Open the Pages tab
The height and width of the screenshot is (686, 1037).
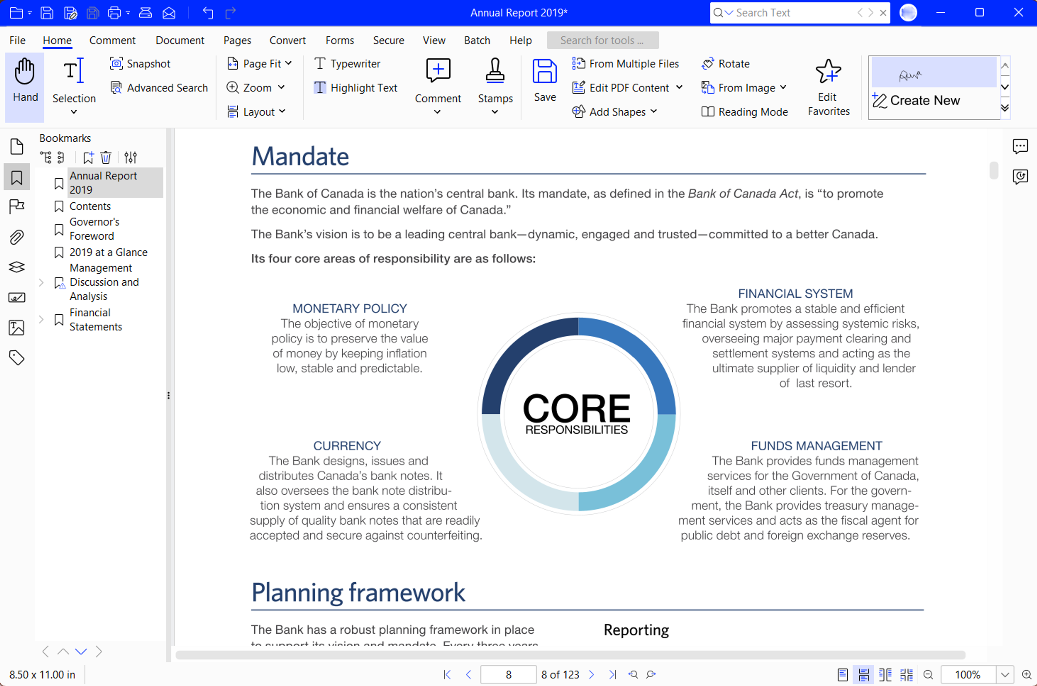237,40
